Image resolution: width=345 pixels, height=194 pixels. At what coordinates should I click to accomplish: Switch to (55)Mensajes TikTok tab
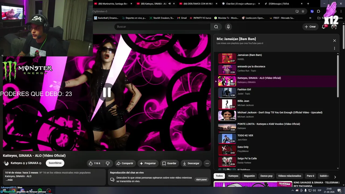[279, 4]
